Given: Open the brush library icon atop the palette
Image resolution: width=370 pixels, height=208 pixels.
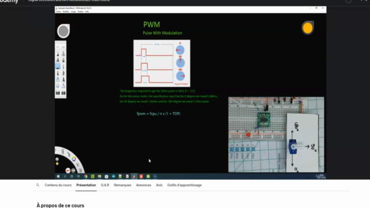Looking at the screenshot, I should tap(64, 47).
